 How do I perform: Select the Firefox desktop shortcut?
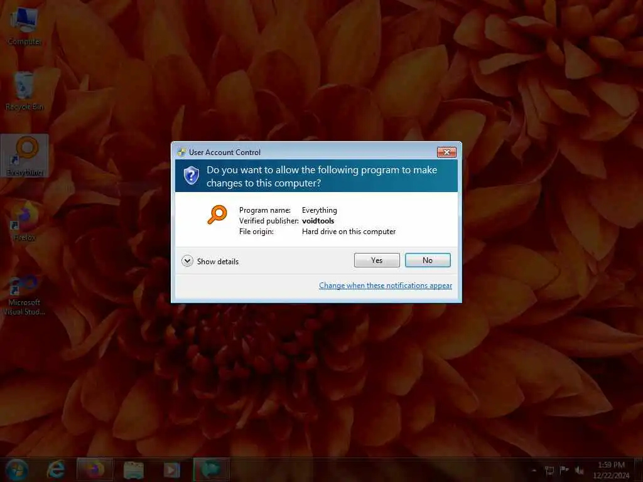[x=24, y=220]
